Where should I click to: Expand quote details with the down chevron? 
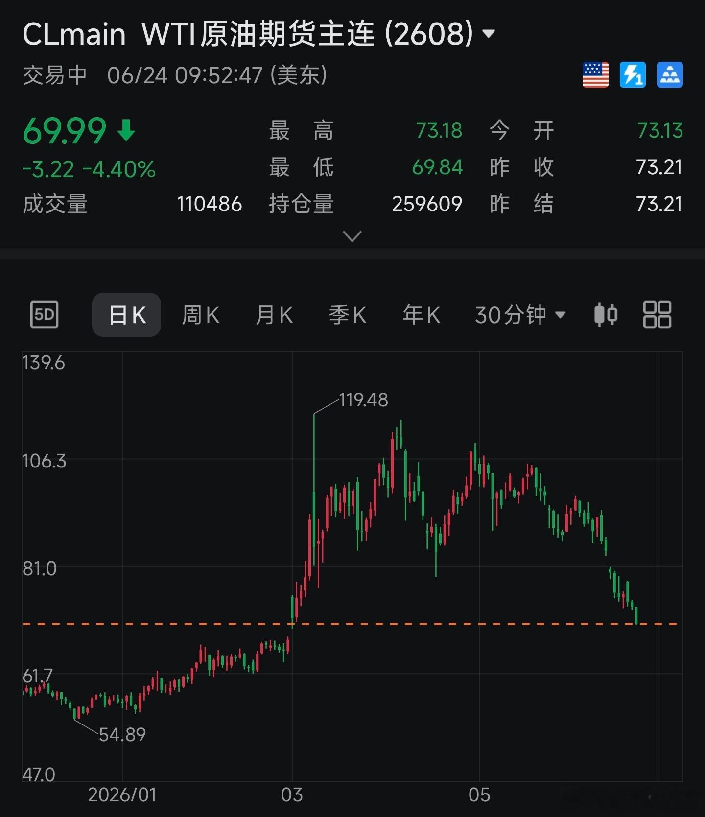coord(352,236)
